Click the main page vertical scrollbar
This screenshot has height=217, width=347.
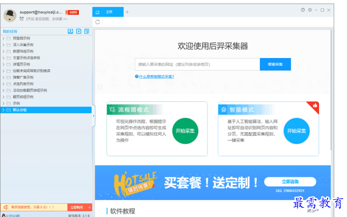tap(331, 90)
